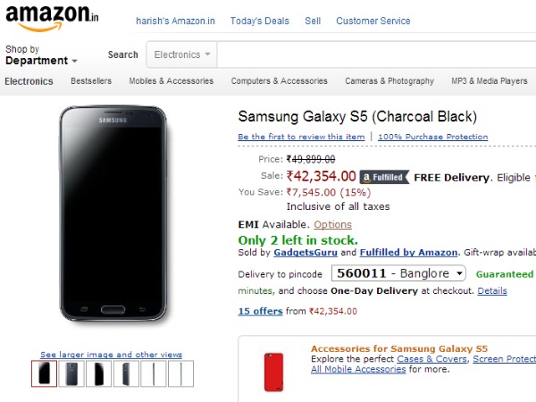Go to Mobiles & Accessories category

pos(172,81)
